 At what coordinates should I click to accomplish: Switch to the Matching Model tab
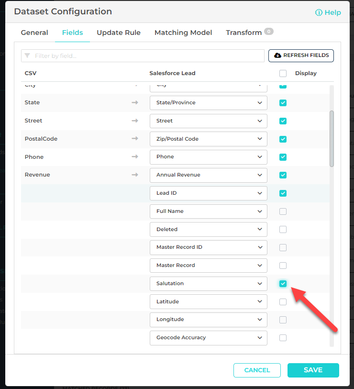tap(183, 33)
